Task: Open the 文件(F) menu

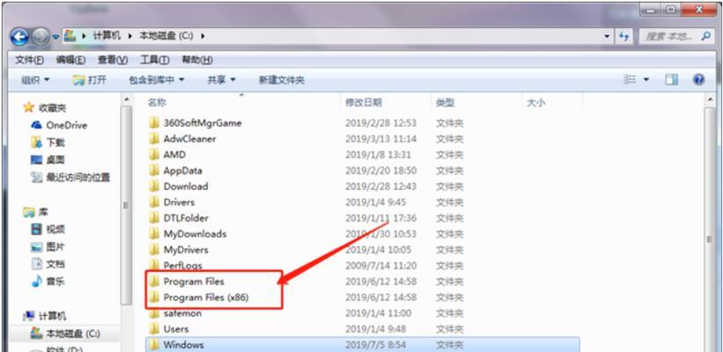Action: coord(30,60)
